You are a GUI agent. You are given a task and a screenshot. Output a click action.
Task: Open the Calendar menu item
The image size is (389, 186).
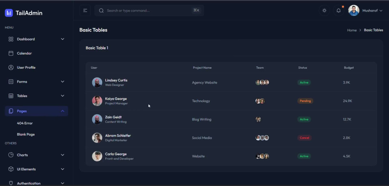pyautogui.click(x=37, y=53)
